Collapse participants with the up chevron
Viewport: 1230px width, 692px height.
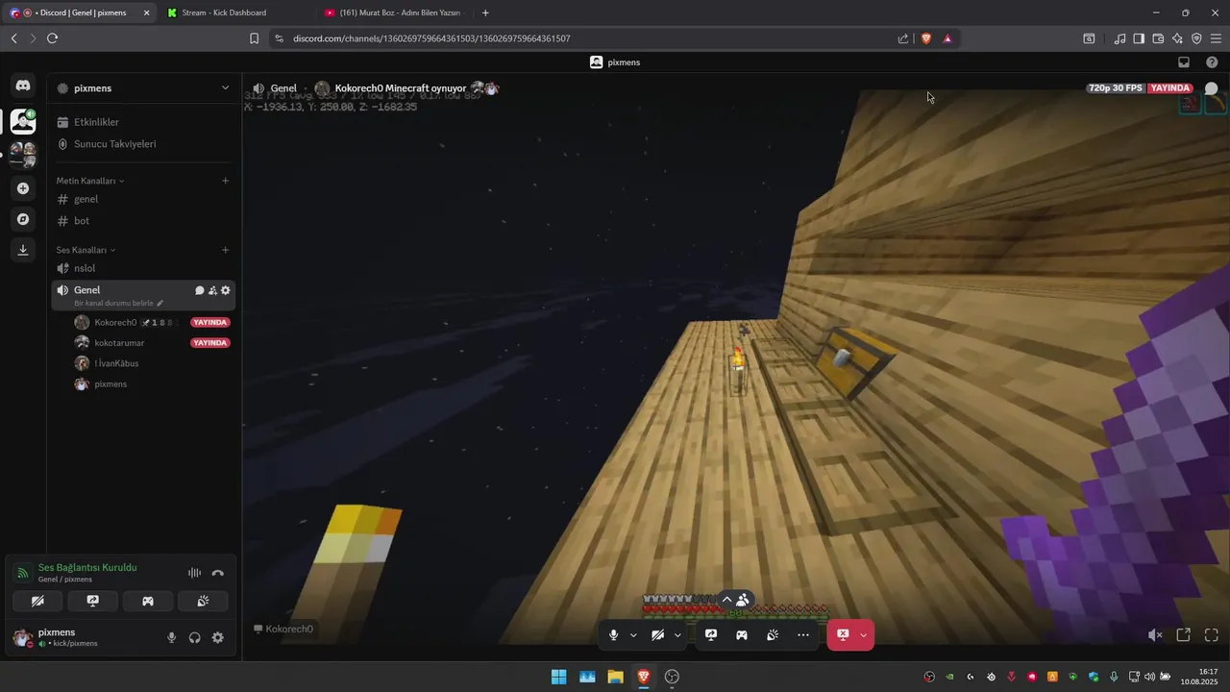(726, 600)
